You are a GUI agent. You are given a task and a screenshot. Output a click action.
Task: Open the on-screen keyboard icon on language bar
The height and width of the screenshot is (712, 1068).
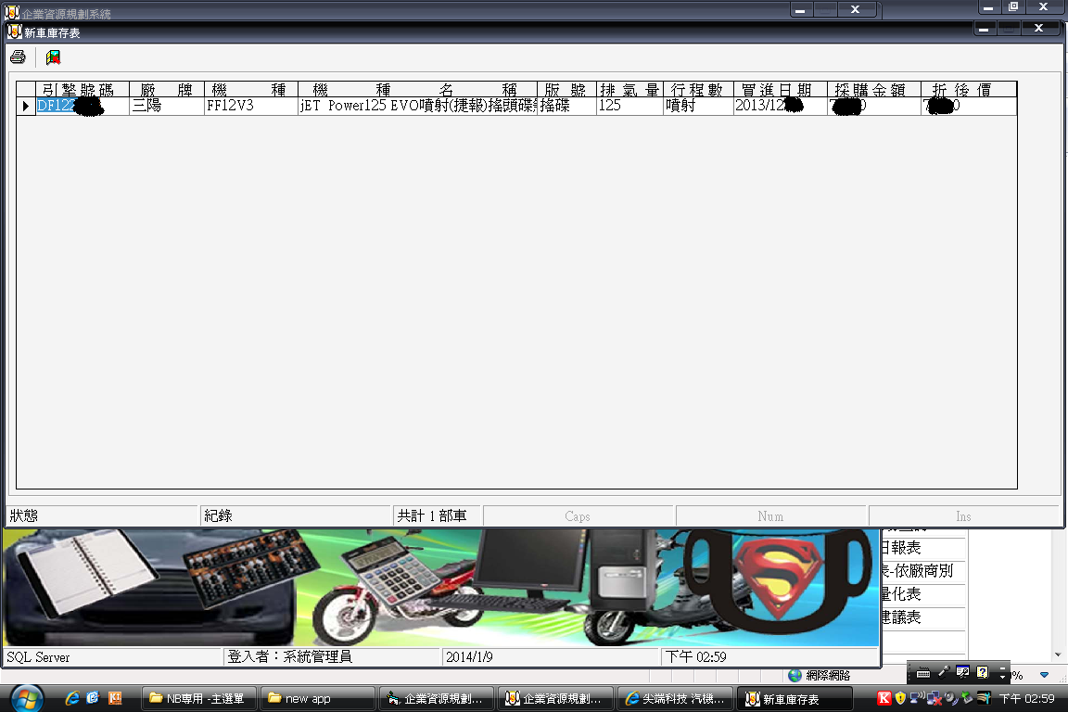923,672
